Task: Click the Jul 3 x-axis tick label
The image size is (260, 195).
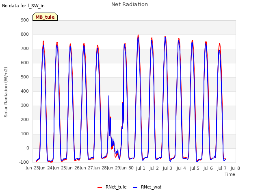Action: click(x=167, y=168)
